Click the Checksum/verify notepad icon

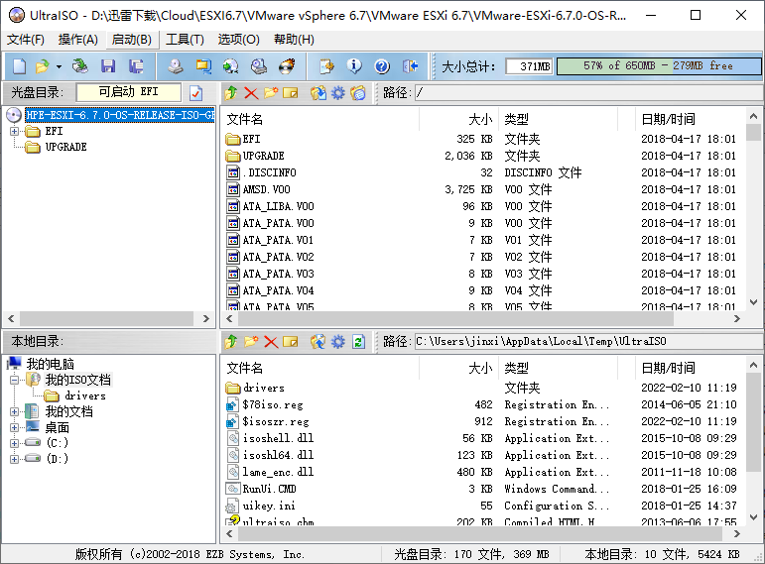coord(326,66)
